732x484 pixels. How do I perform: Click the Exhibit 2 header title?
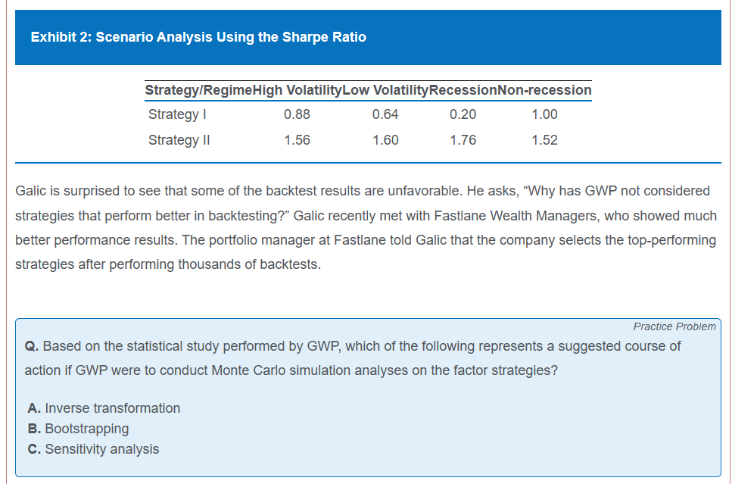click(198, 37)
